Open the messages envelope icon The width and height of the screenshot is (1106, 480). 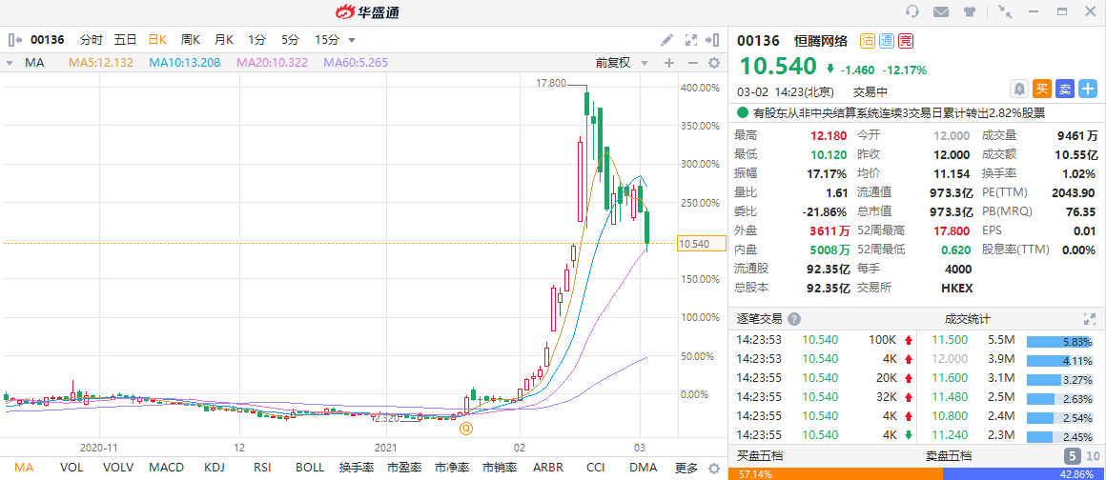pos(940,12)
